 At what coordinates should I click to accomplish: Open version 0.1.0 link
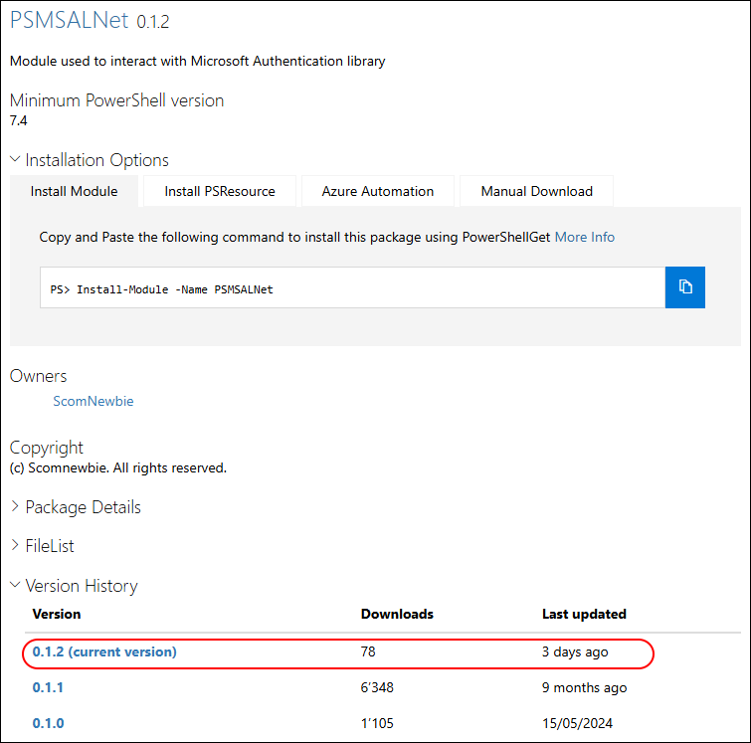[x=48, y=723]
